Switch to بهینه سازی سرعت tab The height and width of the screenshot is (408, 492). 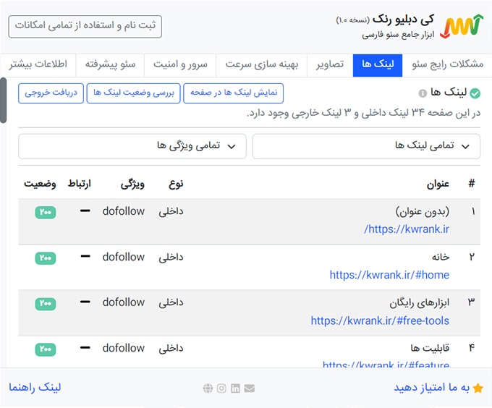click(261, 65)
